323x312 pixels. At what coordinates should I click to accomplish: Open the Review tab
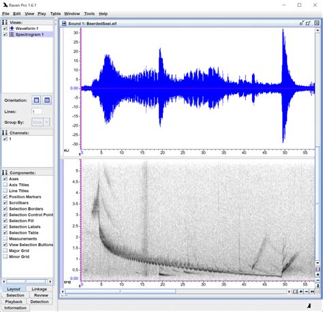click(x=41, y=295)
